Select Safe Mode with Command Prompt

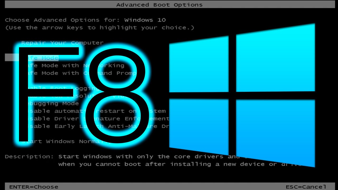click(79, 73)
